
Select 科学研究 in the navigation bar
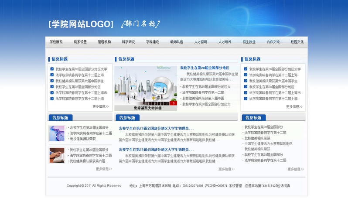(x=128, y=42)
